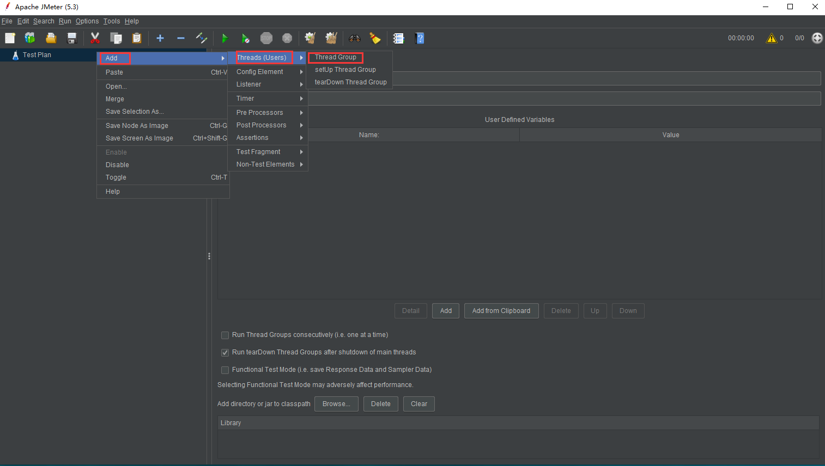The width and height of the screenshot is (825, 466).
Task: Click the Help question mark icon
Action: (420, 38)
